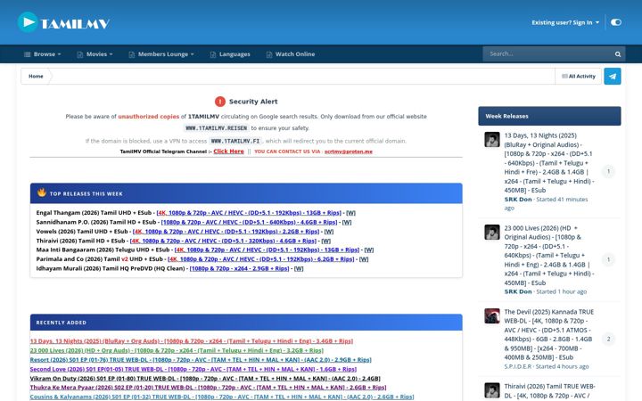Click the Telegram paper plane button

612,76
